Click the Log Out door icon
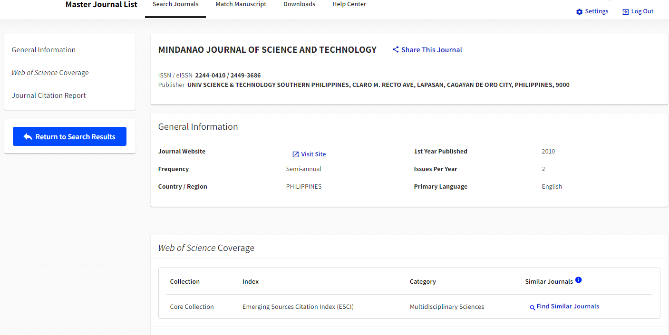Viewport: 669px width, 335px height. pyautogui.click(x=625, y=12)
